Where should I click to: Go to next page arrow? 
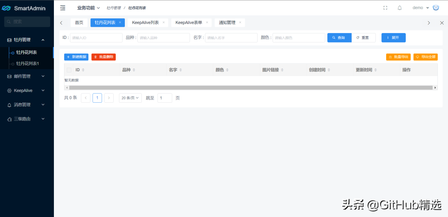point(109,98)
